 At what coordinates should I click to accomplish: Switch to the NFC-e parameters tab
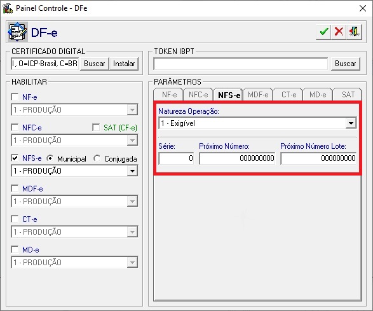point(198,95)
